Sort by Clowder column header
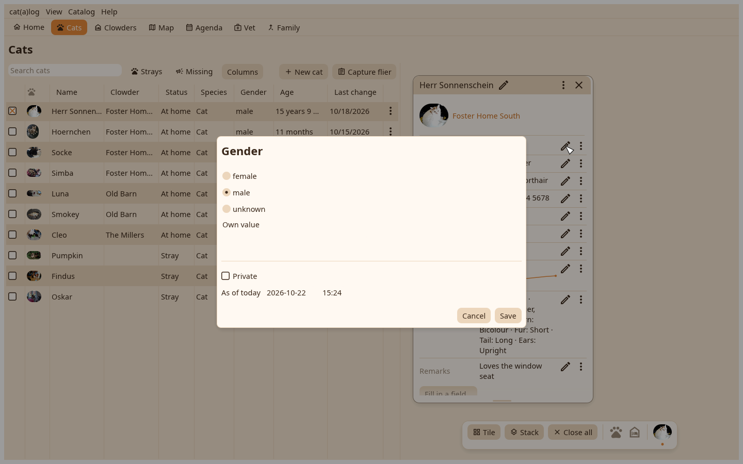This screenshot has height=464, width=743. pyautogui.click(x=125, y=92)
